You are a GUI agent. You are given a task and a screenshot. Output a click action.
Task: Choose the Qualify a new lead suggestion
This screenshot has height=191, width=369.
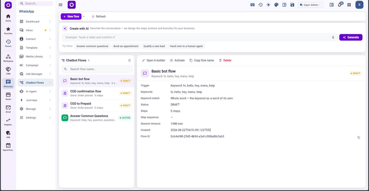[154, 46]
